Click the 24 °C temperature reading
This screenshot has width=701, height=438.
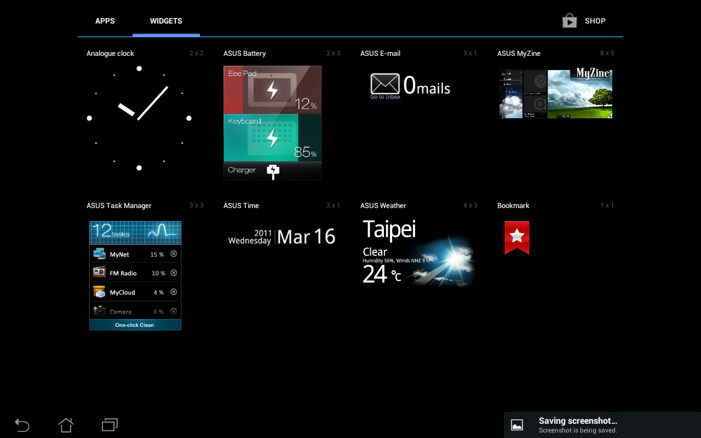(x=382, y=274)
